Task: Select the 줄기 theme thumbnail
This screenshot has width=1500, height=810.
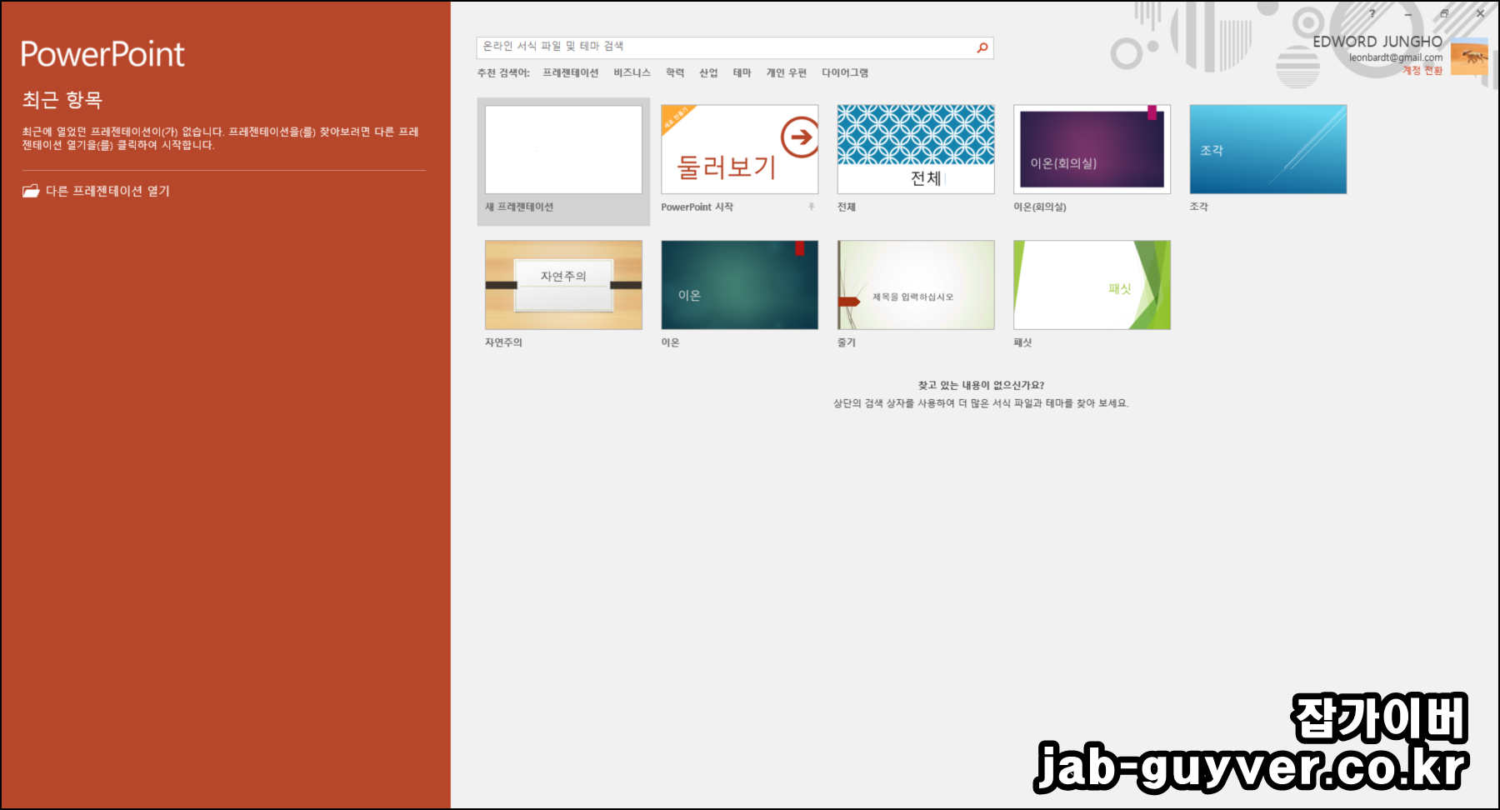Action: tap(916, 285)
